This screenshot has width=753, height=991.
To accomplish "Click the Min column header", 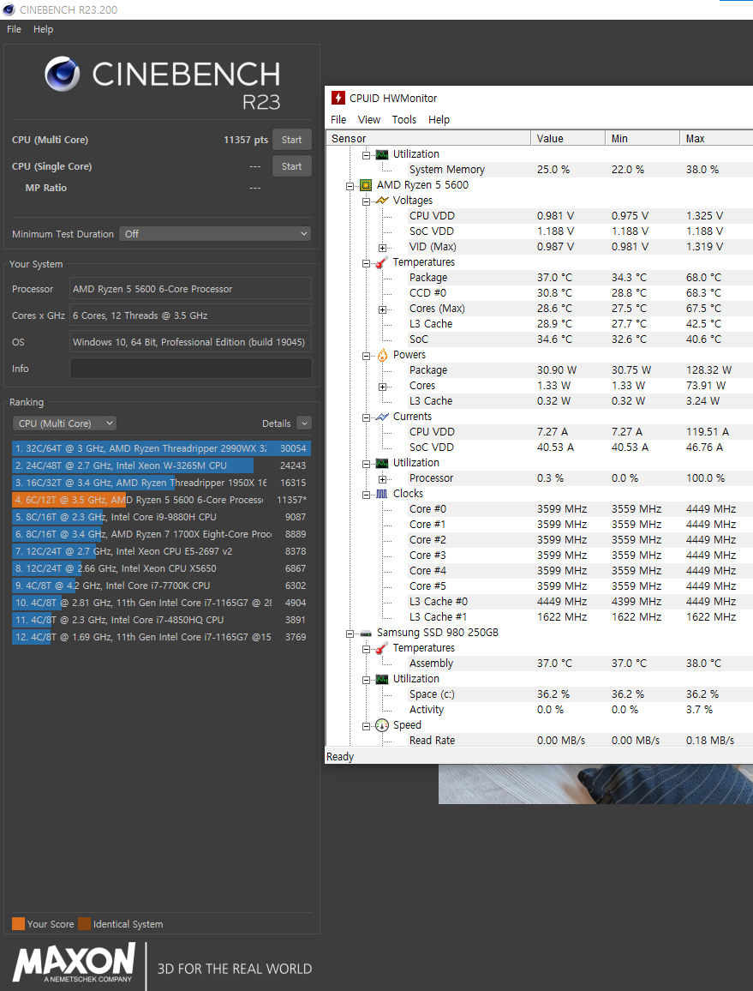I will (x=642, y=138).
